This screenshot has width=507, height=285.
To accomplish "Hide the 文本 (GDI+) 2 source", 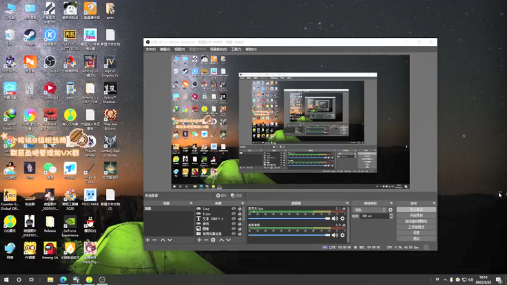I will (x=233, y=218).
